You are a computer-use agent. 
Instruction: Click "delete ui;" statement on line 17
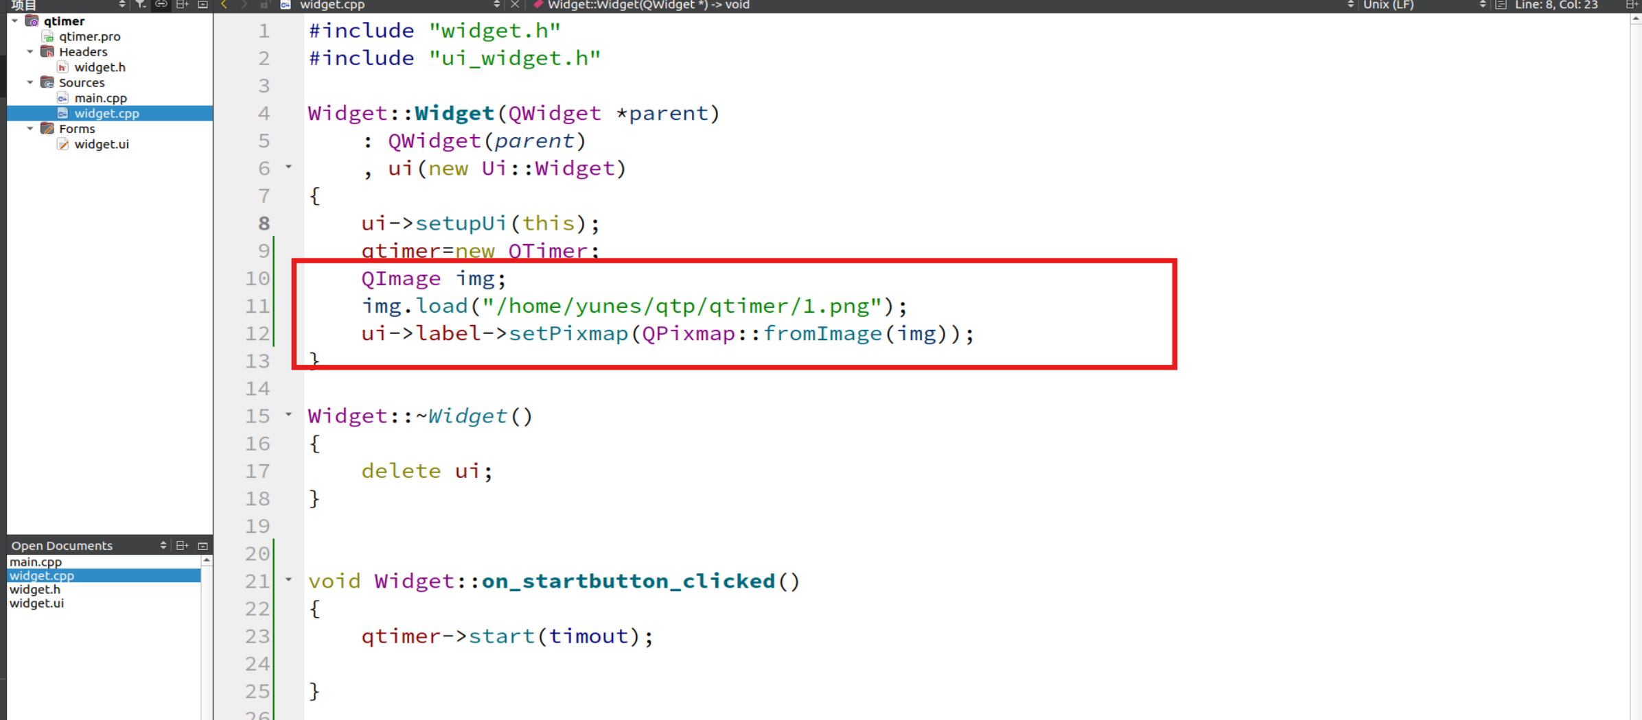(427, 471)
